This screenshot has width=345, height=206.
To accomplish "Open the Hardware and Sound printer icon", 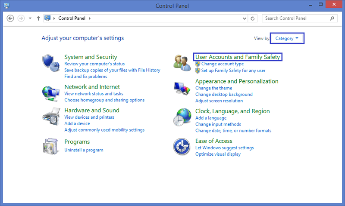I will [51, 117].
